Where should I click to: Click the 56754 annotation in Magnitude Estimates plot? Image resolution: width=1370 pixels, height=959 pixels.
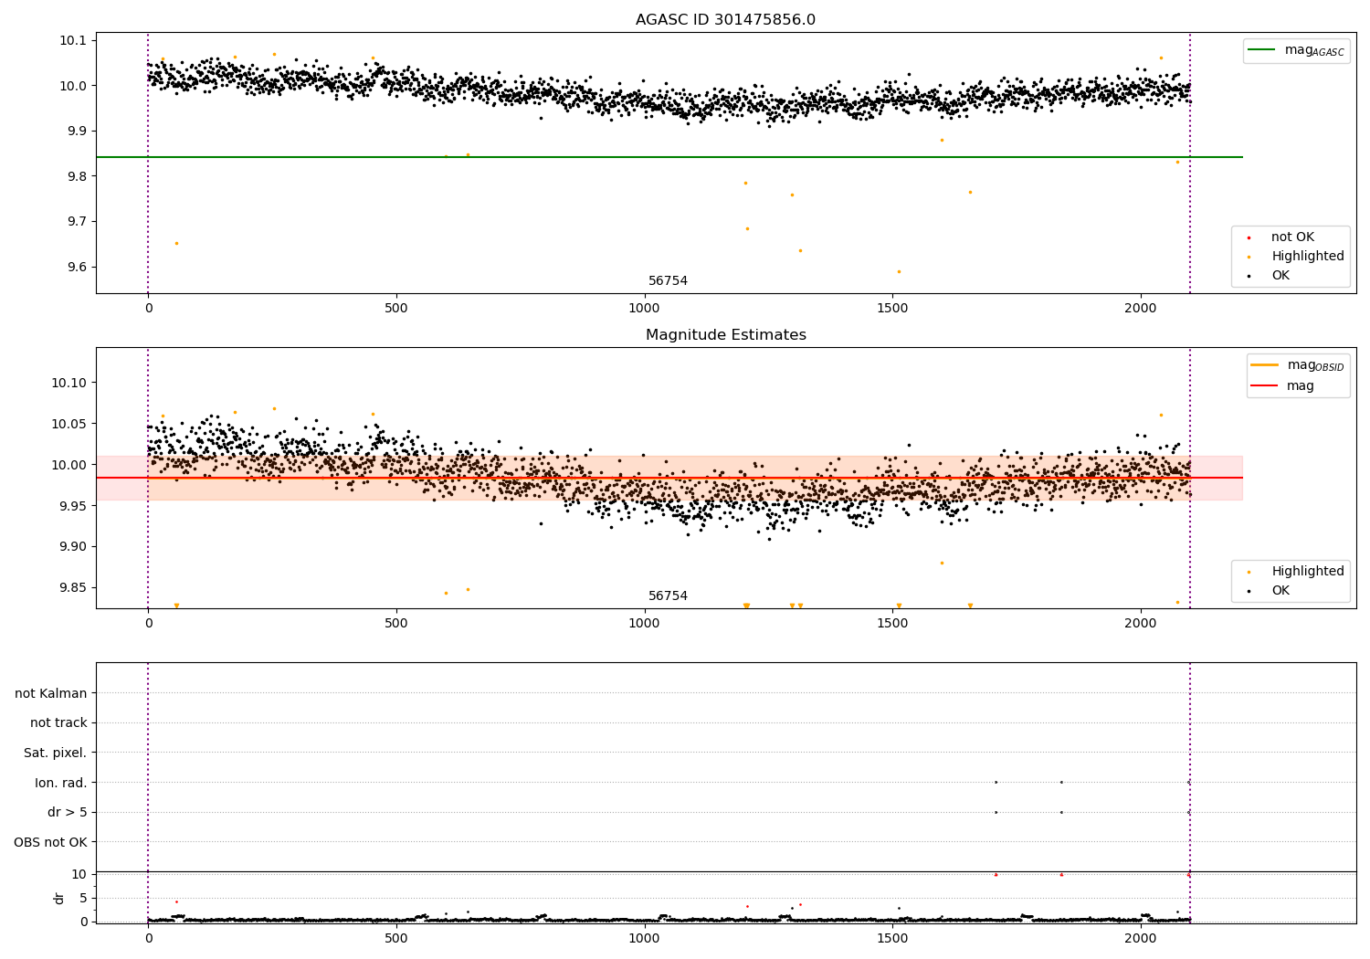[668, 596]
